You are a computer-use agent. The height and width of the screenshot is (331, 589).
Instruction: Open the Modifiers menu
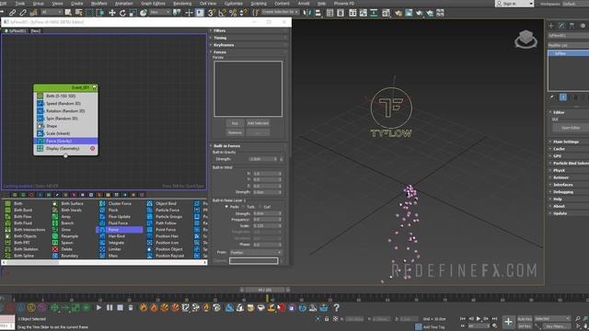coord(99,4)
